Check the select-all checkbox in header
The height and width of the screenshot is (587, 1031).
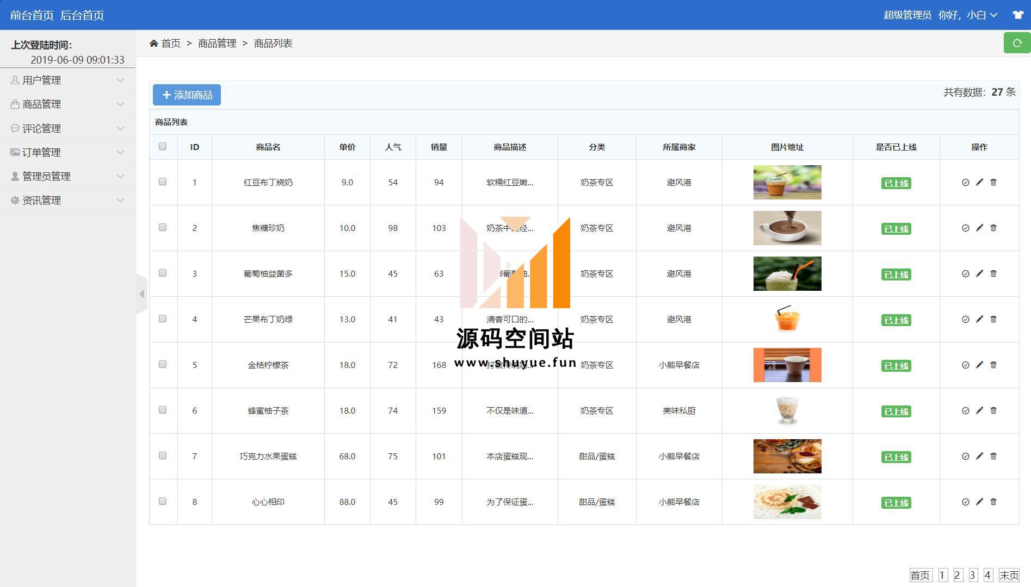coord(163,146)
